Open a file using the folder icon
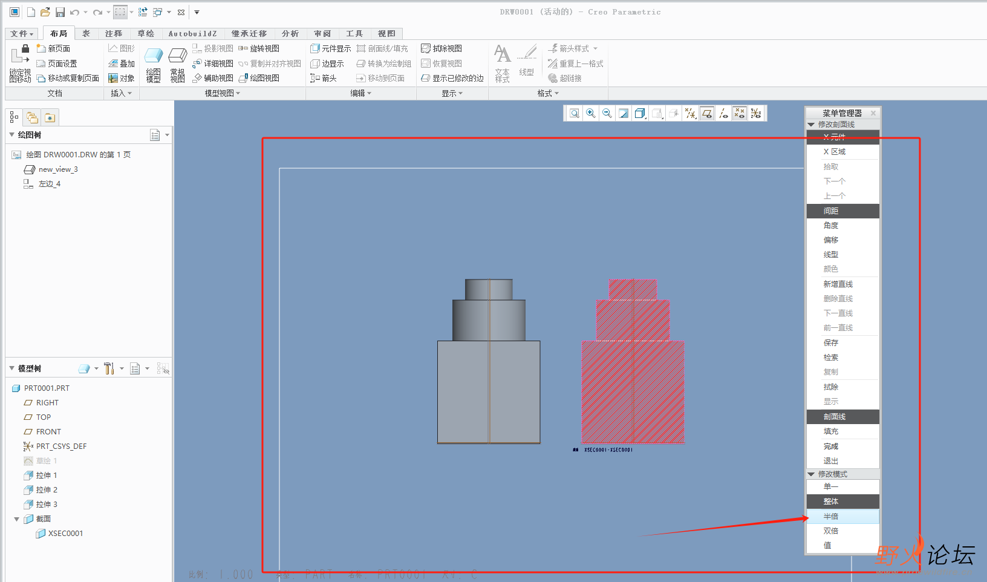This screenshot has width=987, height=582. 45,12
